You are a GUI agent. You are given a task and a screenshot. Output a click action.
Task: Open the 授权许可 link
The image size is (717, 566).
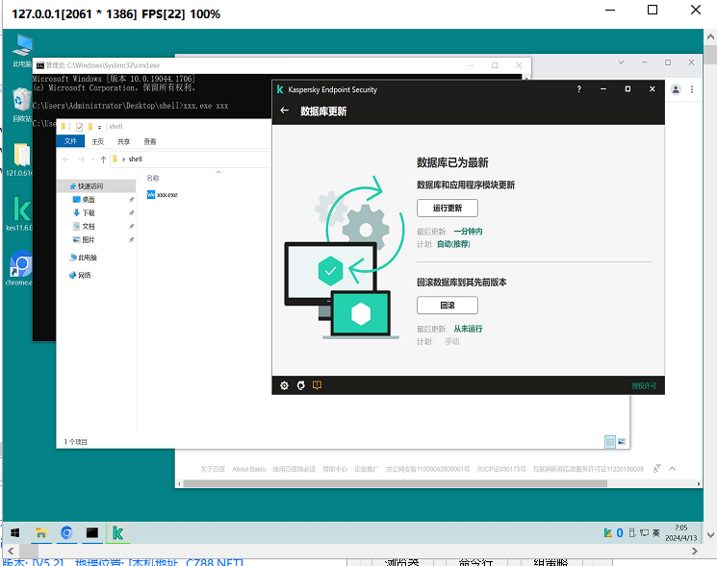(x=644, y=385)
